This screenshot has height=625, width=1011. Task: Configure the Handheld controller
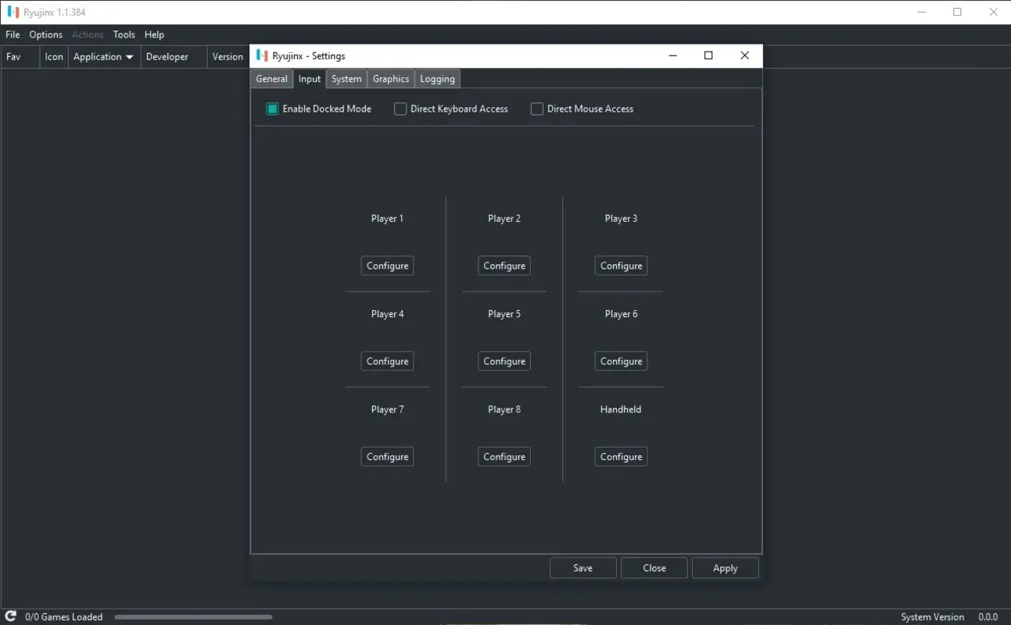[620, 456]
